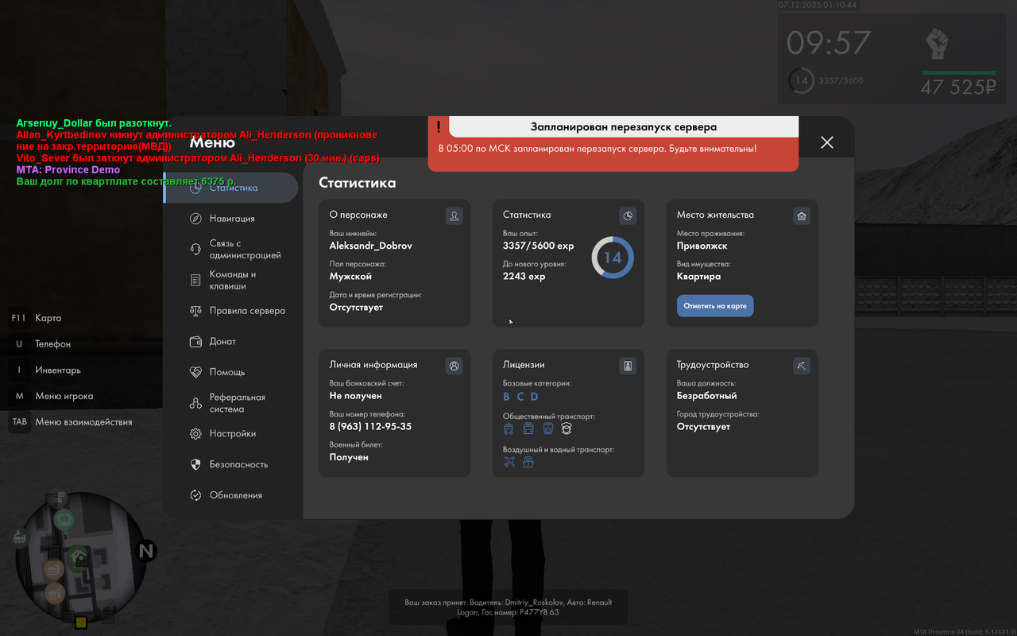Click the raised fist HUD icon

point(938,43)
